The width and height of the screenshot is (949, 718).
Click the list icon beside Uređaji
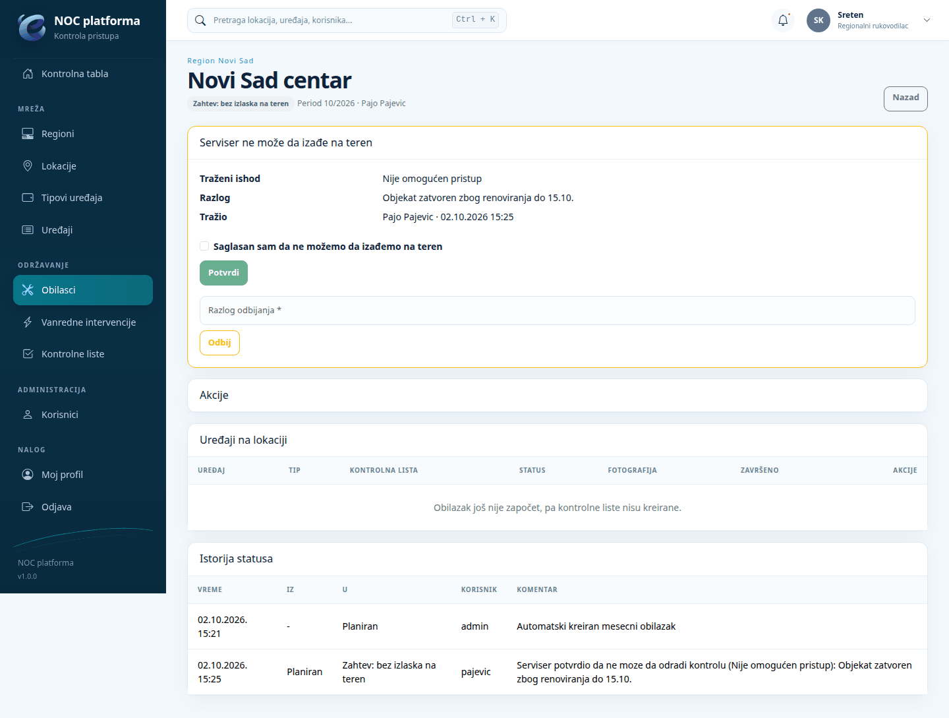coord(28,230)
